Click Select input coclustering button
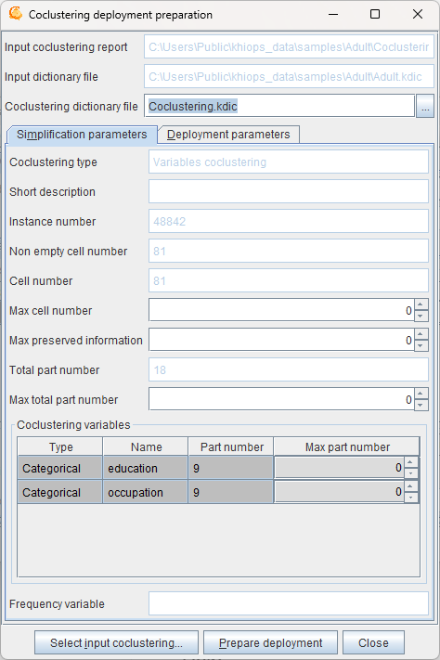This screenshot has width=440, height=660. pos(116,642)
